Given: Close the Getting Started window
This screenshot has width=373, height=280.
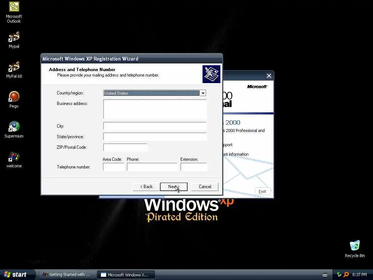Looking at the screenshot, I should click(269, 76).
